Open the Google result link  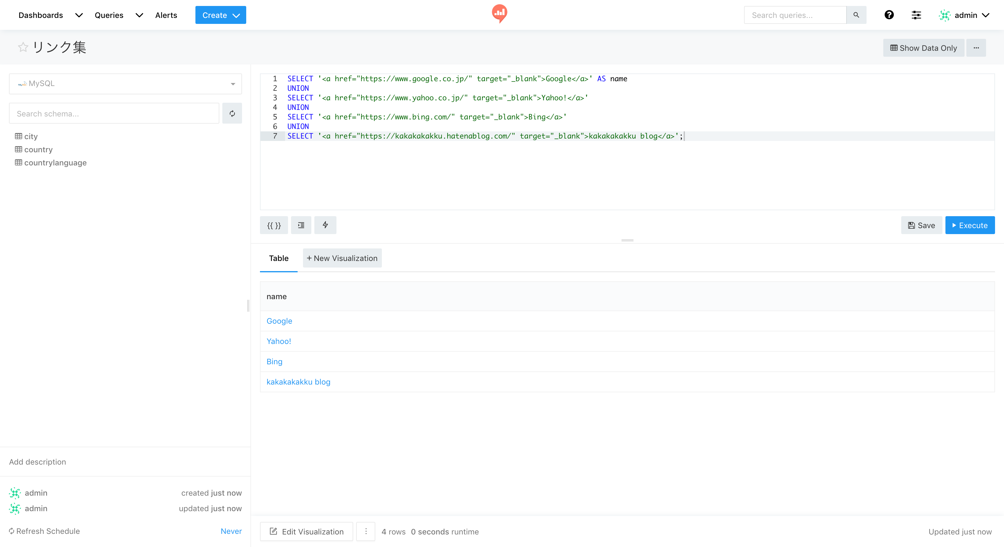(279, 321)
